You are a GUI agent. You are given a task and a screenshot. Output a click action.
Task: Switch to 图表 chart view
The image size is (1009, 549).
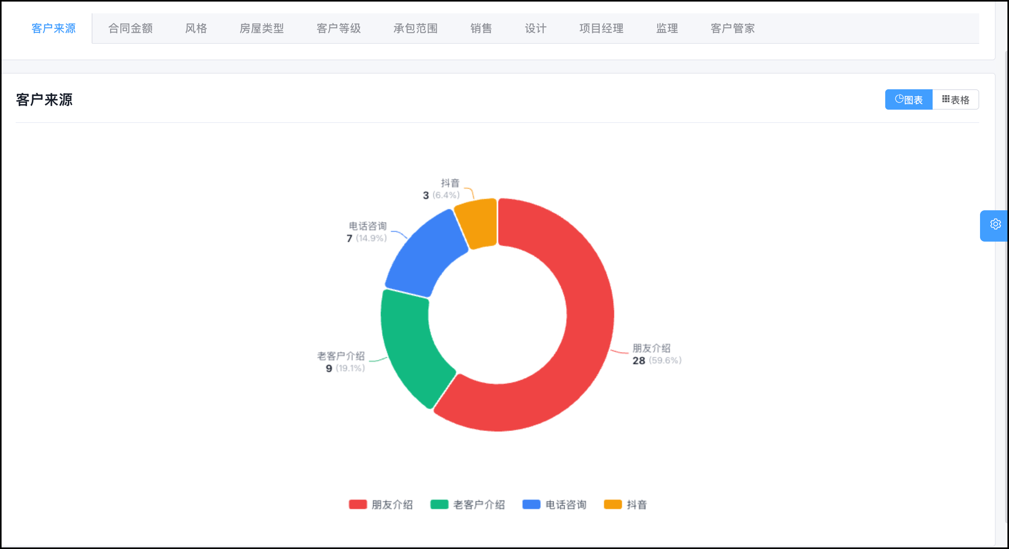pos(909,99)
